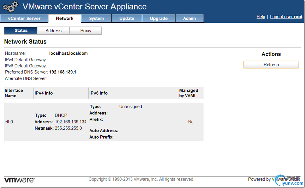
Task: Click the Managed by VAMI column header
Action: point(189,93)
